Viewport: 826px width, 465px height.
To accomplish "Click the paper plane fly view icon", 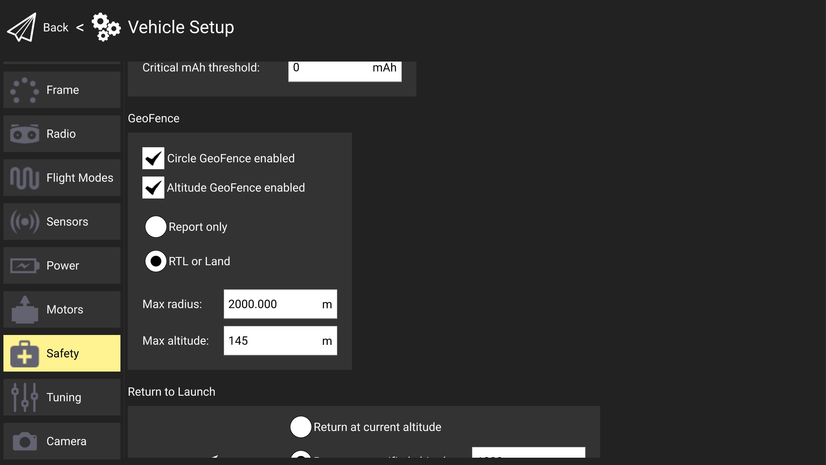I will coord(22,27).
